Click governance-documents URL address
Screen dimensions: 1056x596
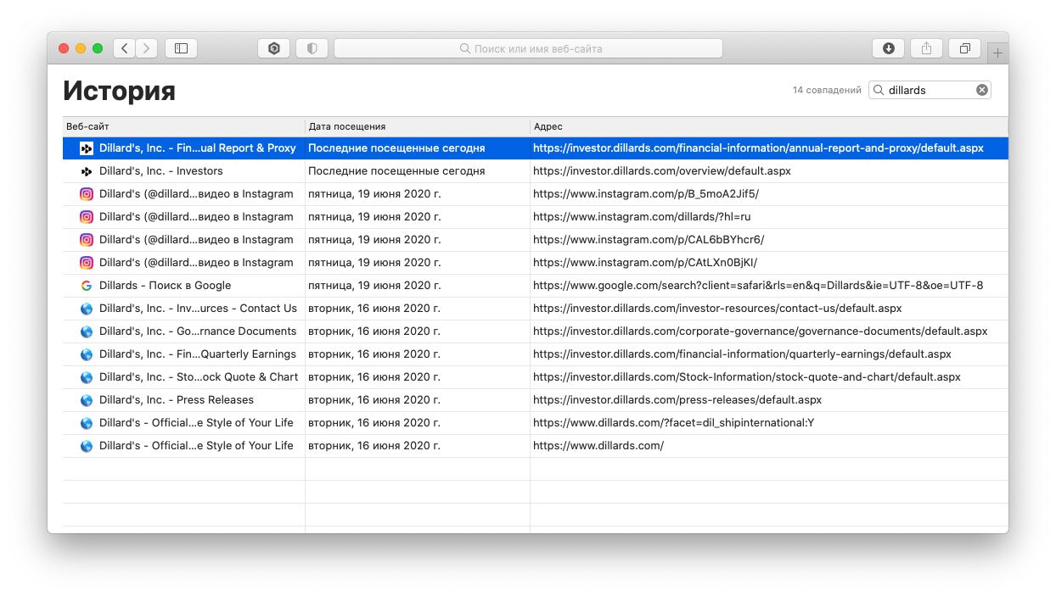(761, 331)
